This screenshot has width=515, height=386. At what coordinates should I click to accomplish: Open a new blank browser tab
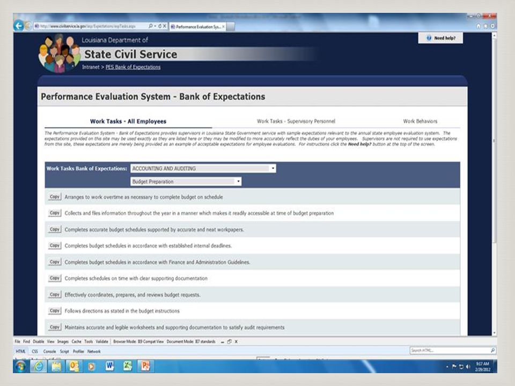pos(231,27)
